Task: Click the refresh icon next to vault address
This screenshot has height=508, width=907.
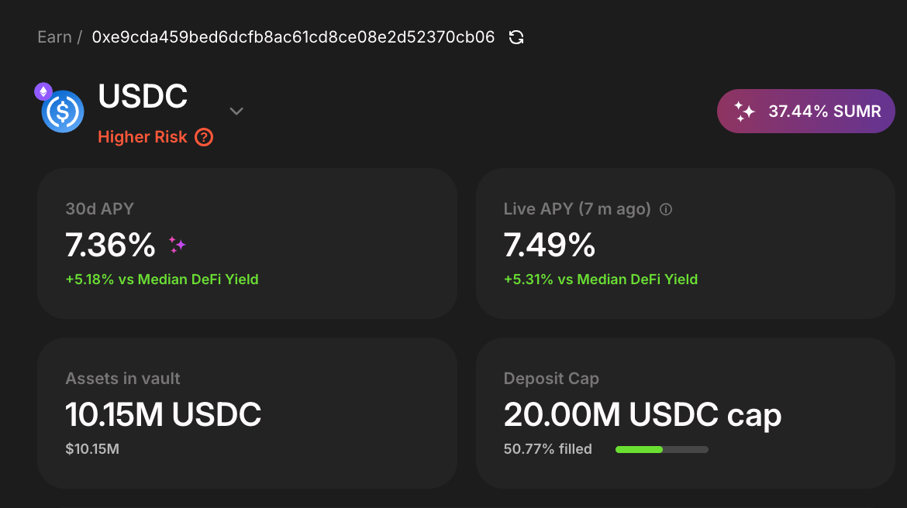Action: [x=516, y=38]
